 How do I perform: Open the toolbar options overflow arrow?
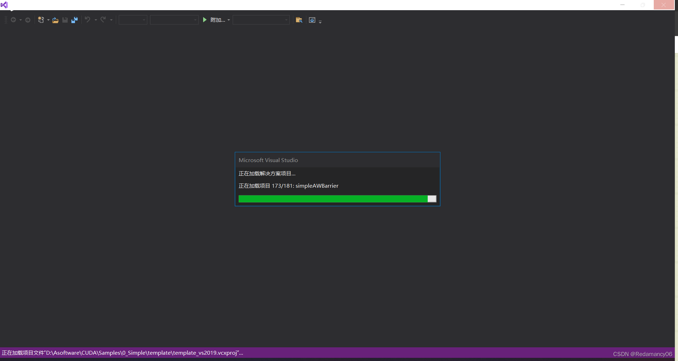(320, 22)
